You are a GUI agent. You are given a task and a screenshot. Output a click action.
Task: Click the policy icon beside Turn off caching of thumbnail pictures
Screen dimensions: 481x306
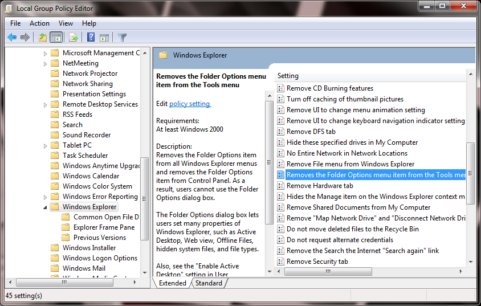(280, 99)
